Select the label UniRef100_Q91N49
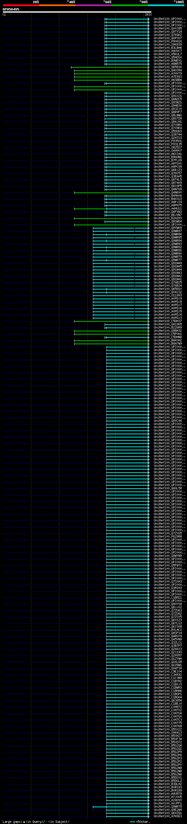 click(x=167, y=263)
